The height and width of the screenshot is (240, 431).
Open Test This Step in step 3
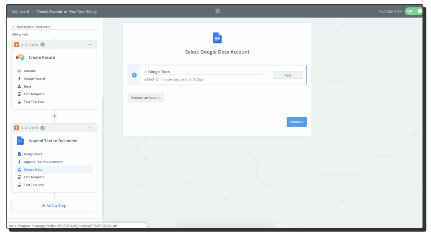pyautogui.click(x=54, y=185)
